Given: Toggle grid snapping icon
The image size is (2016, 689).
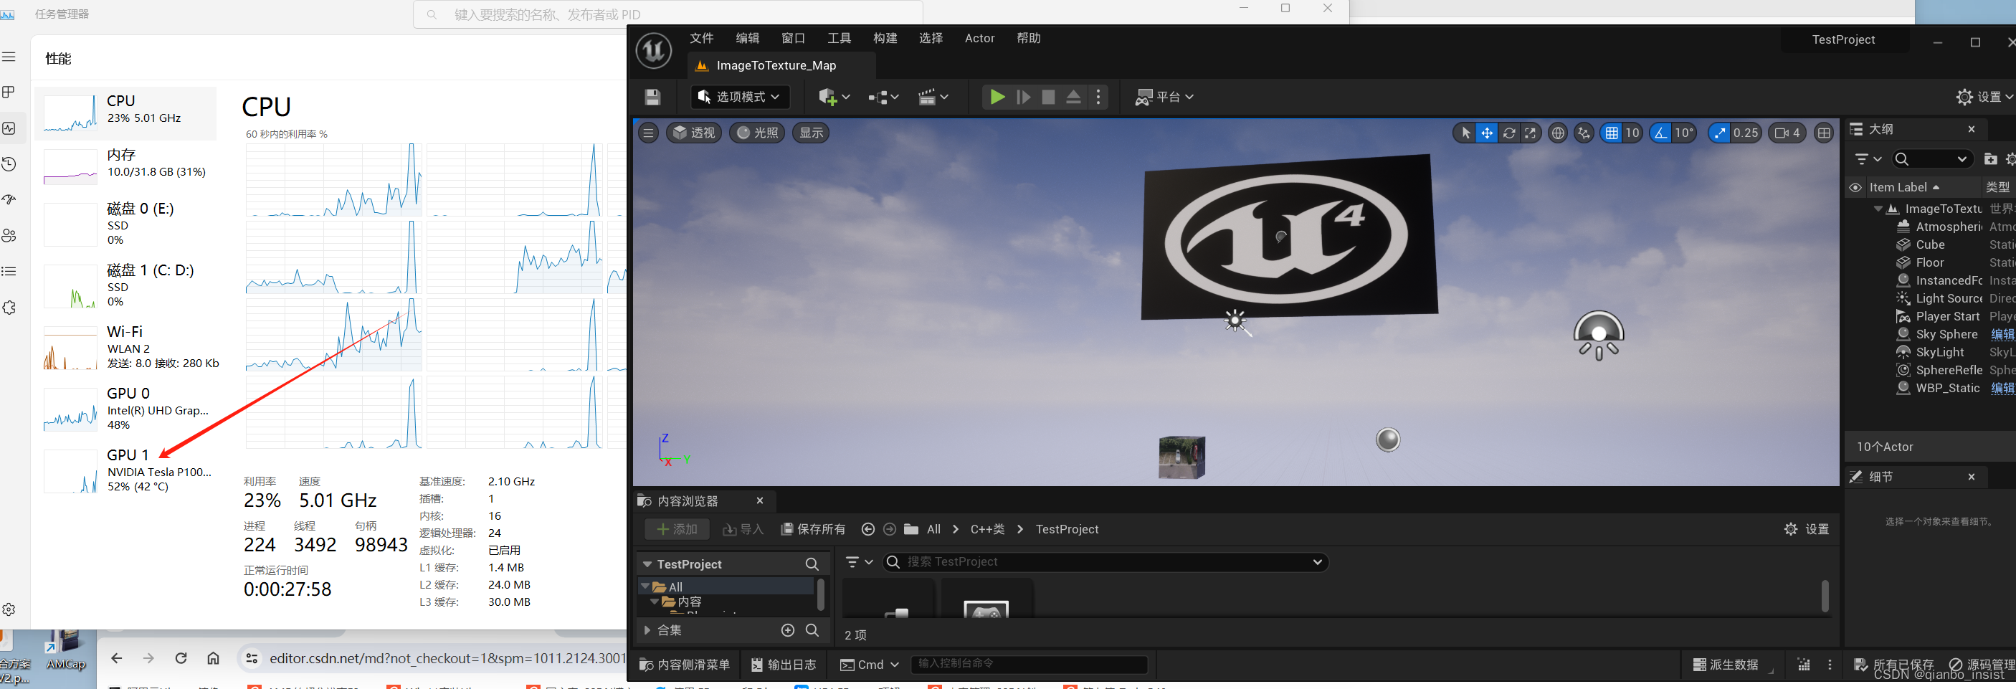Looking at the screenshot, I should coord(1612,133).
